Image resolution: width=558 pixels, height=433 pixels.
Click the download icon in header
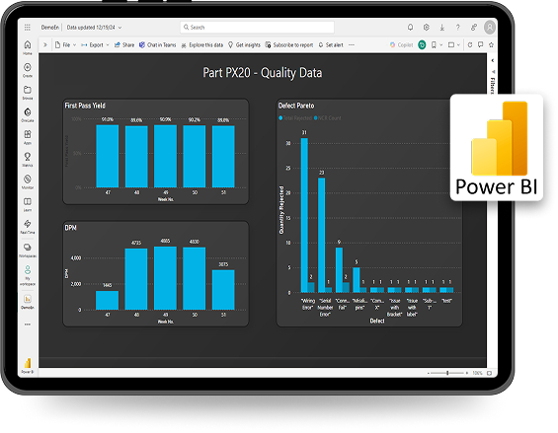tap(442, 28)
